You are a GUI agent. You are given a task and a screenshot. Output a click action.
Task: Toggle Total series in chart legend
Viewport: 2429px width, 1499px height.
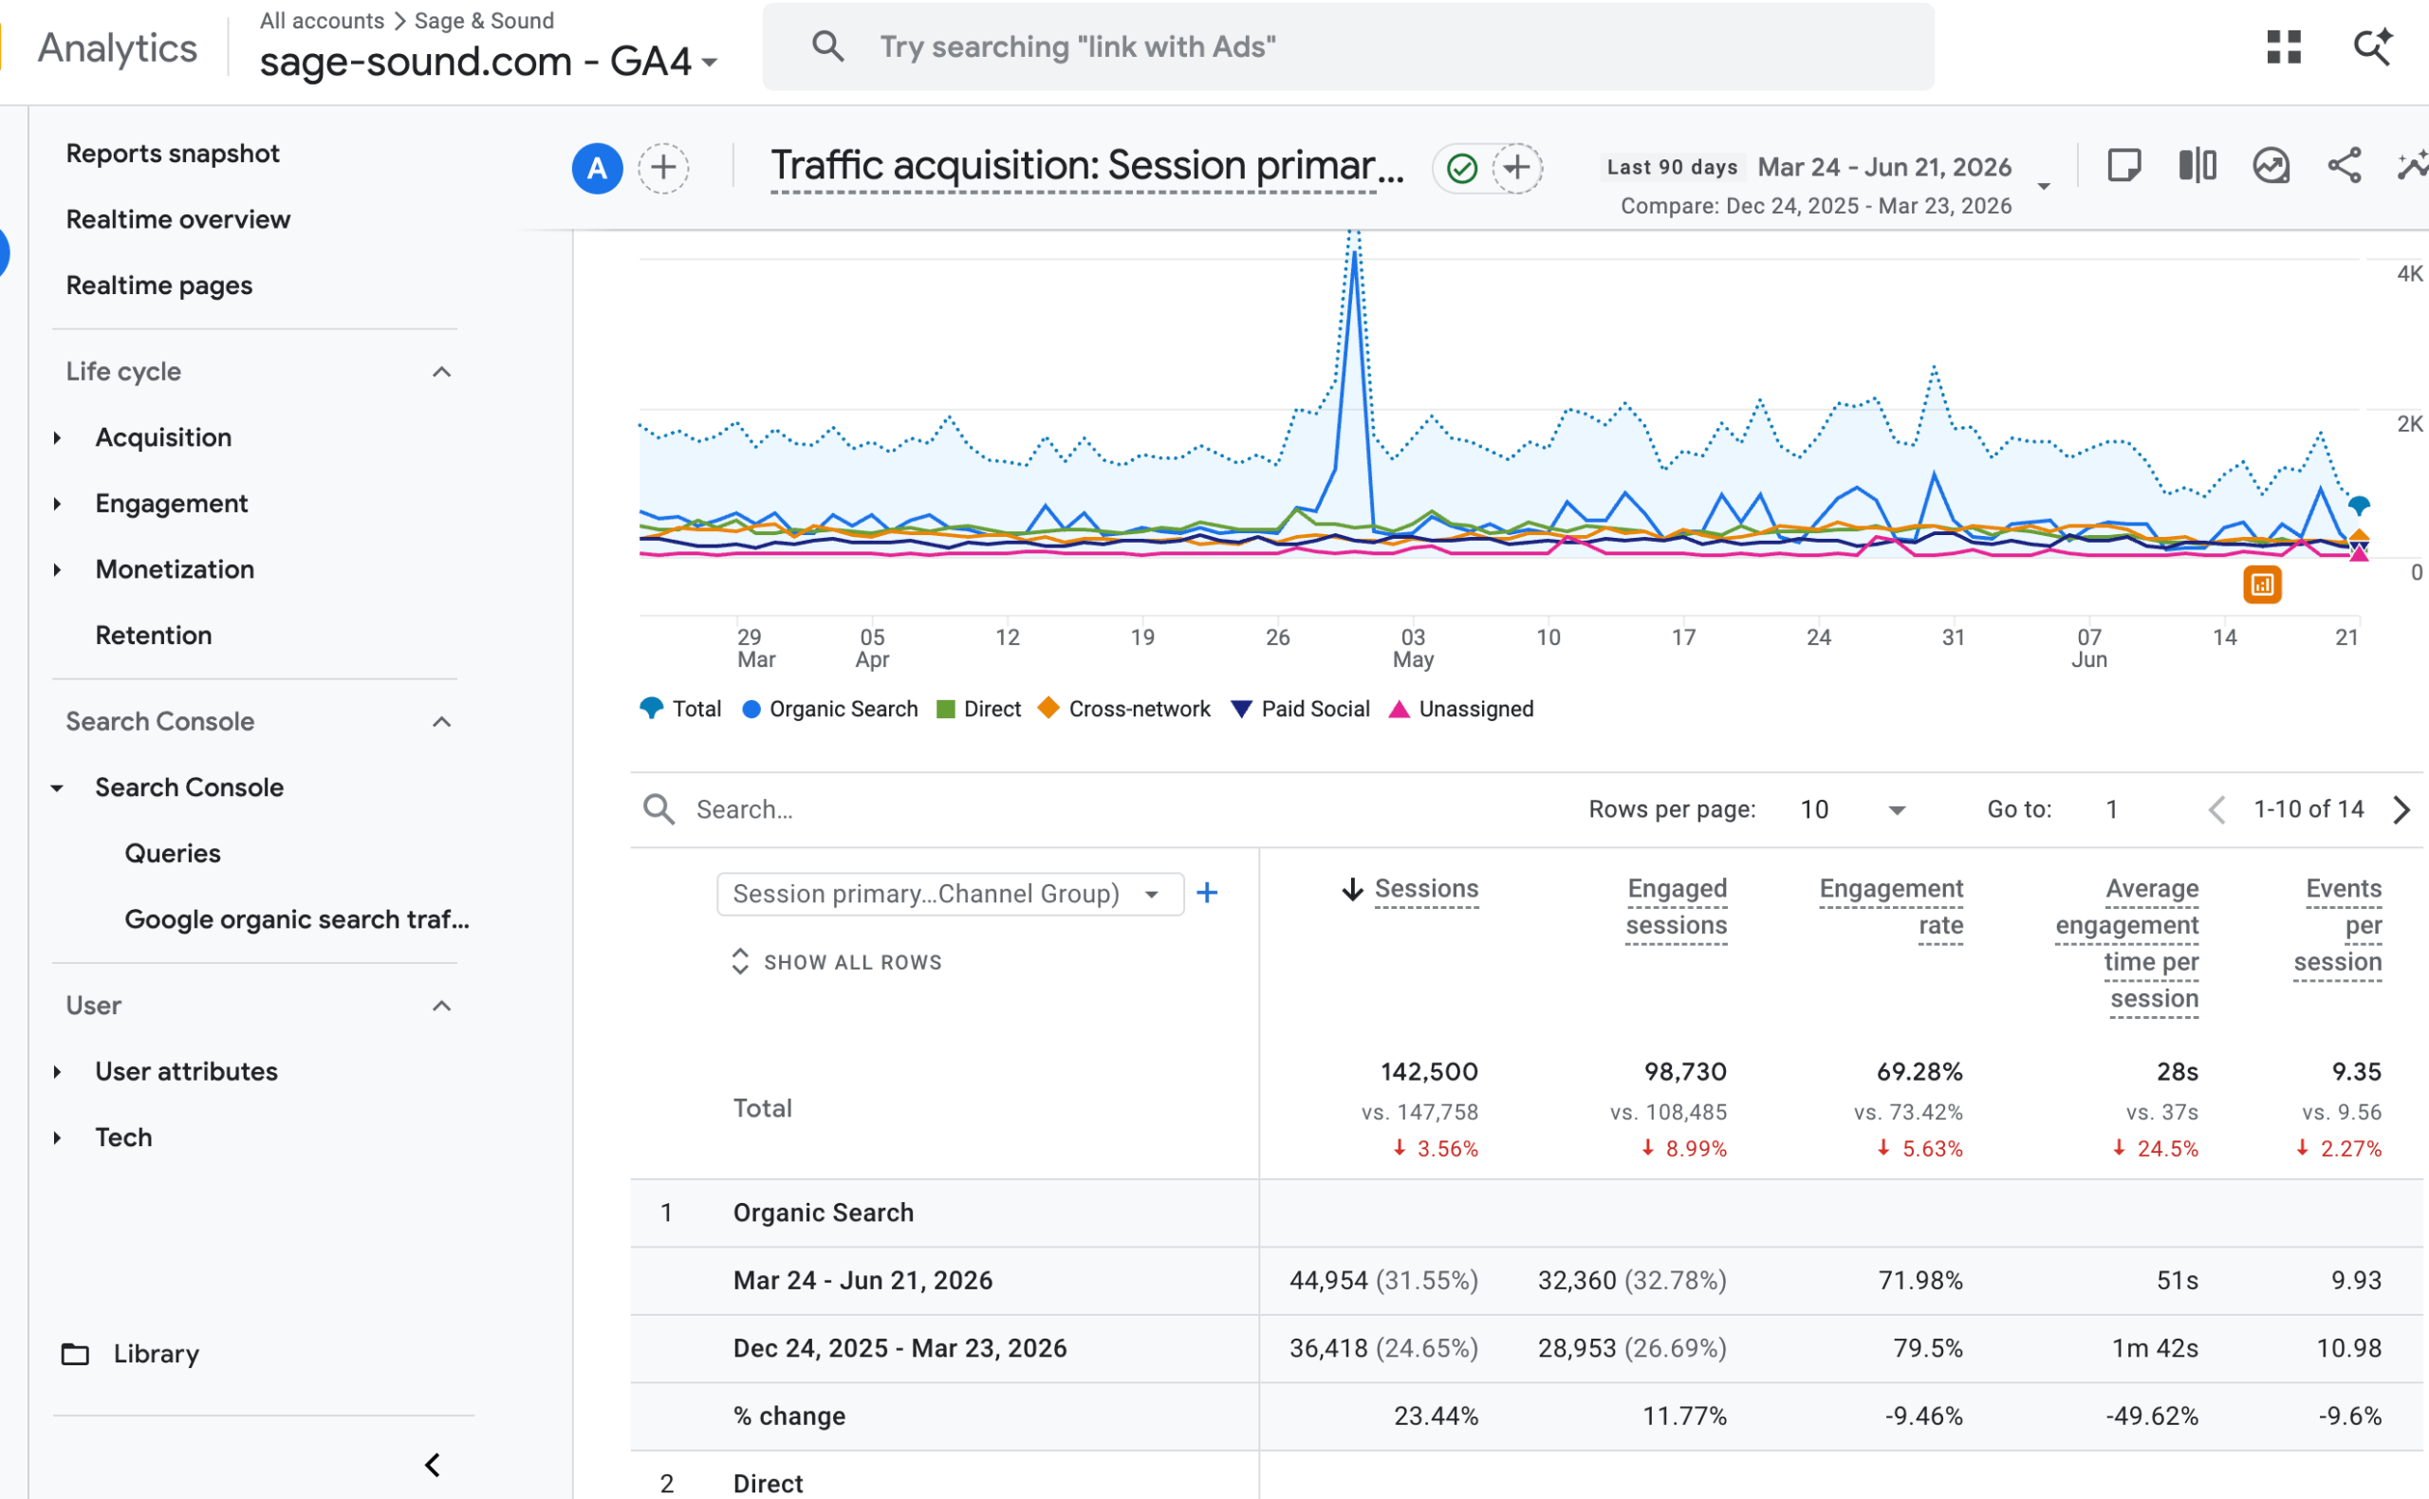pyautogui.click(x=681, y=709)
